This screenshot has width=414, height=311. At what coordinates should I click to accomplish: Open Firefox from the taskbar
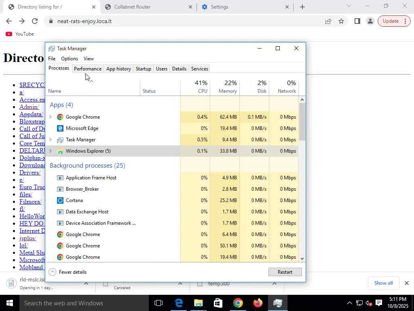click(x=258, y=303)
